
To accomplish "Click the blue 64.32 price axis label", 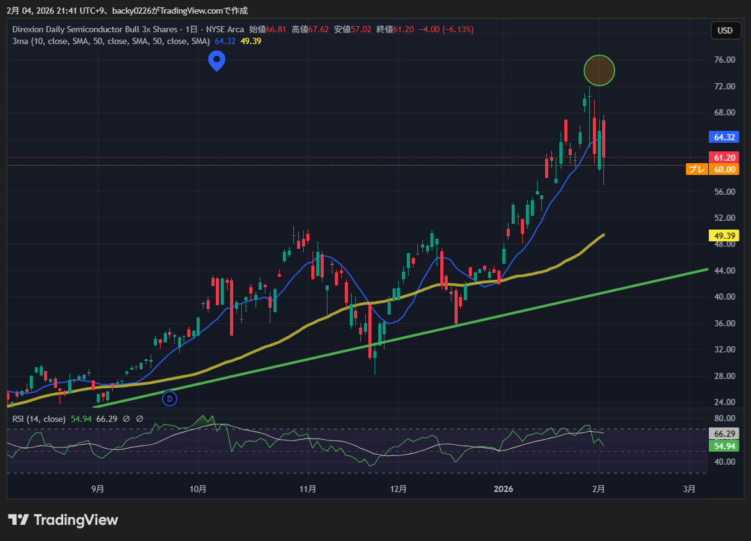I will coord(724,137).
